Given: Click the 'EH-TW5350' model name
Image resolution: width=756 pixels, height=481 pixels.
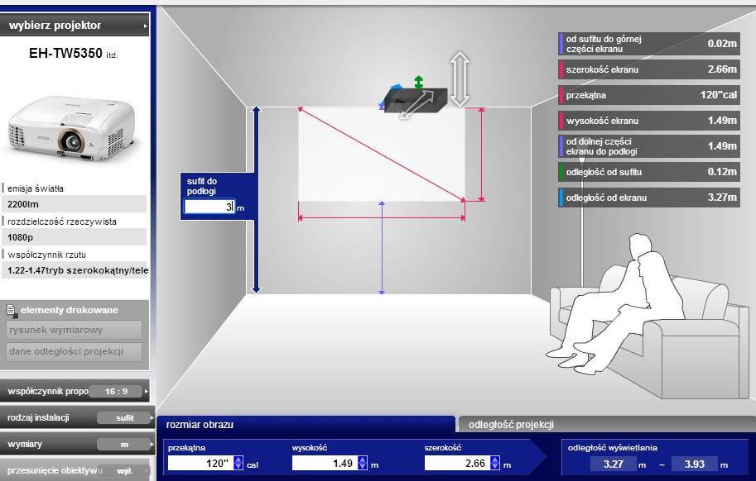Looking at the screenshot, I should point(65,53).
